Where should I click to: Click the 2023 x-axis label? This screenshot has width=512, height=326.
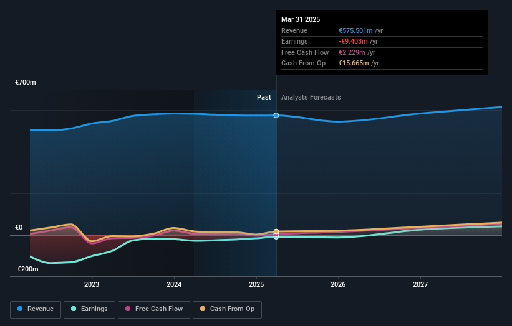click(92, 285)
